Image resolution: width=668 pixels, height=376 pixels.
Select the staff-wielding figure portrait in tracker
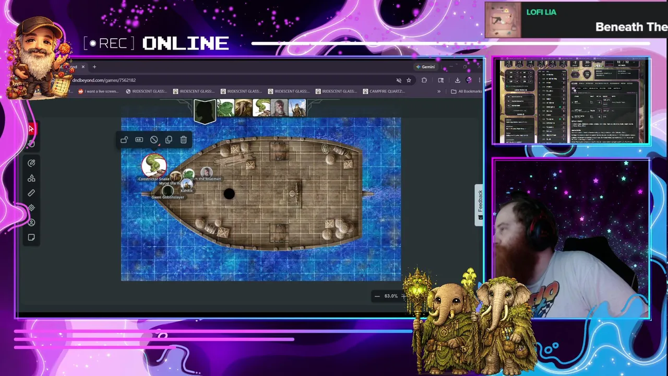296,108
